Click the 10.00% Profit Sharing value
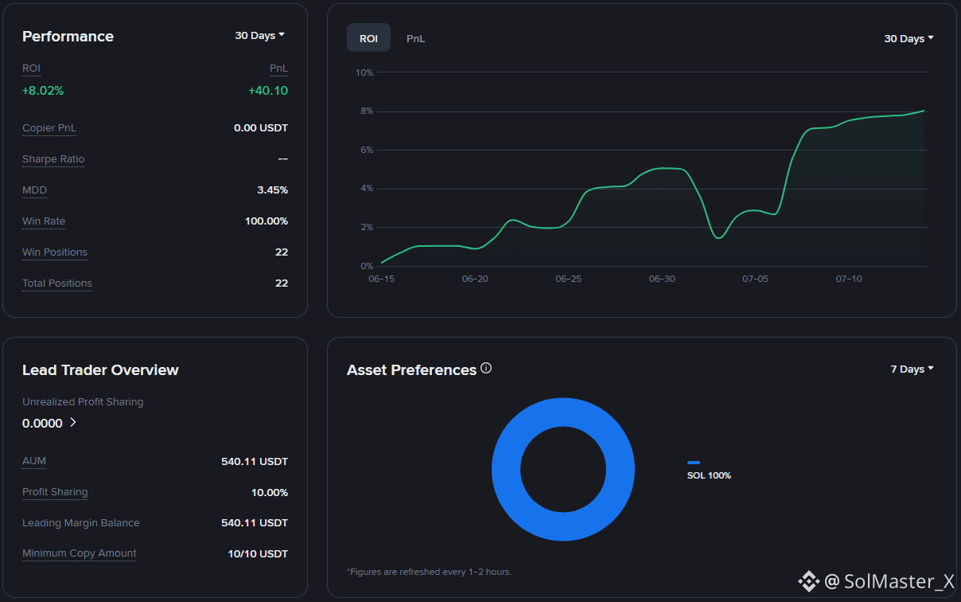This screenshot has height=602, width=961. [x=270, y=493]
